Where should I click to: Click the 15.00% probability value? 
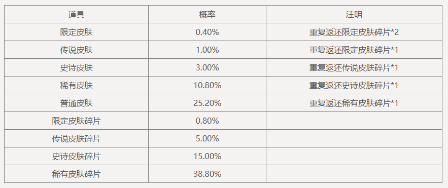[207, 156]
